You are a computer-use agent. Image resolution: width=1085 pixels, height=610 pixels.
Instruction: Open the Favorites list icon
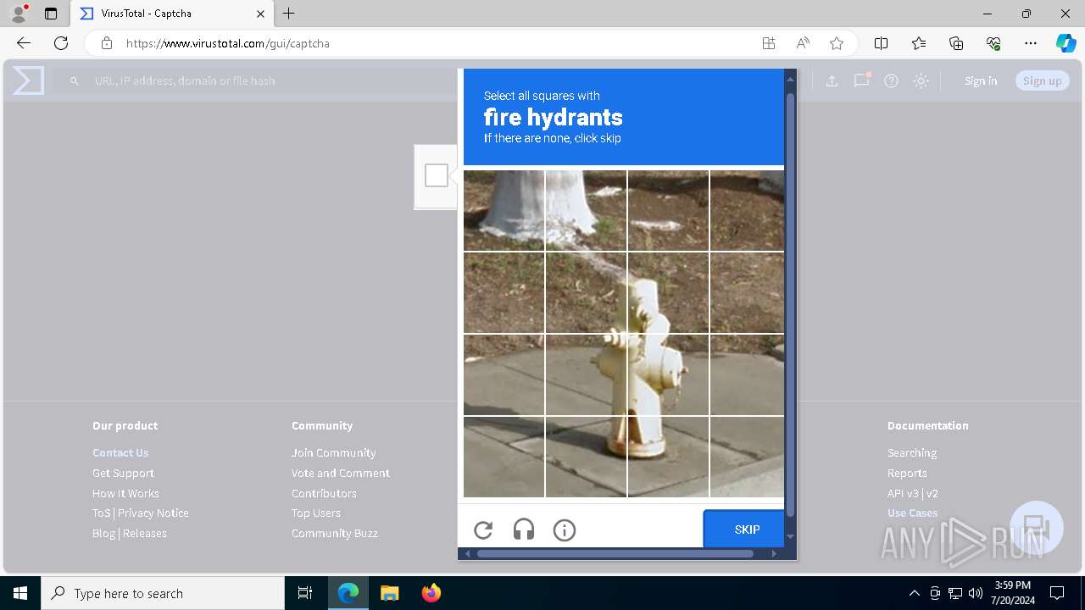click(x=919, y=43)
